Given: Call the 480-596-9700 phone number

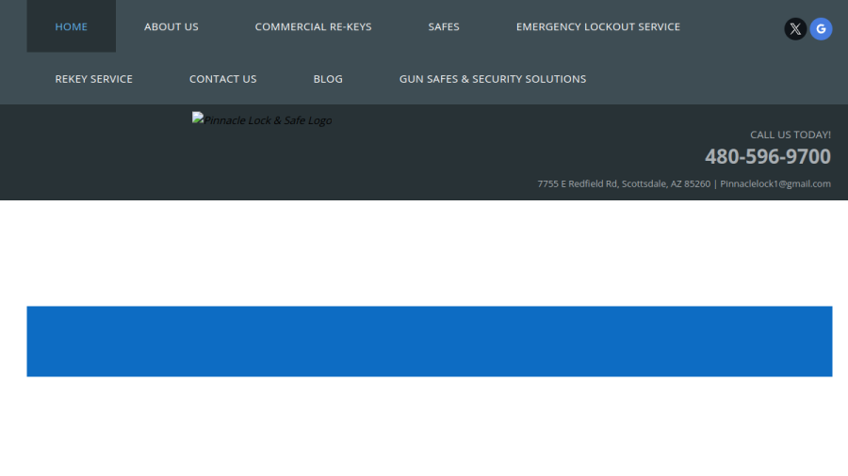Looking at the screenshot, I should point(767,156).
